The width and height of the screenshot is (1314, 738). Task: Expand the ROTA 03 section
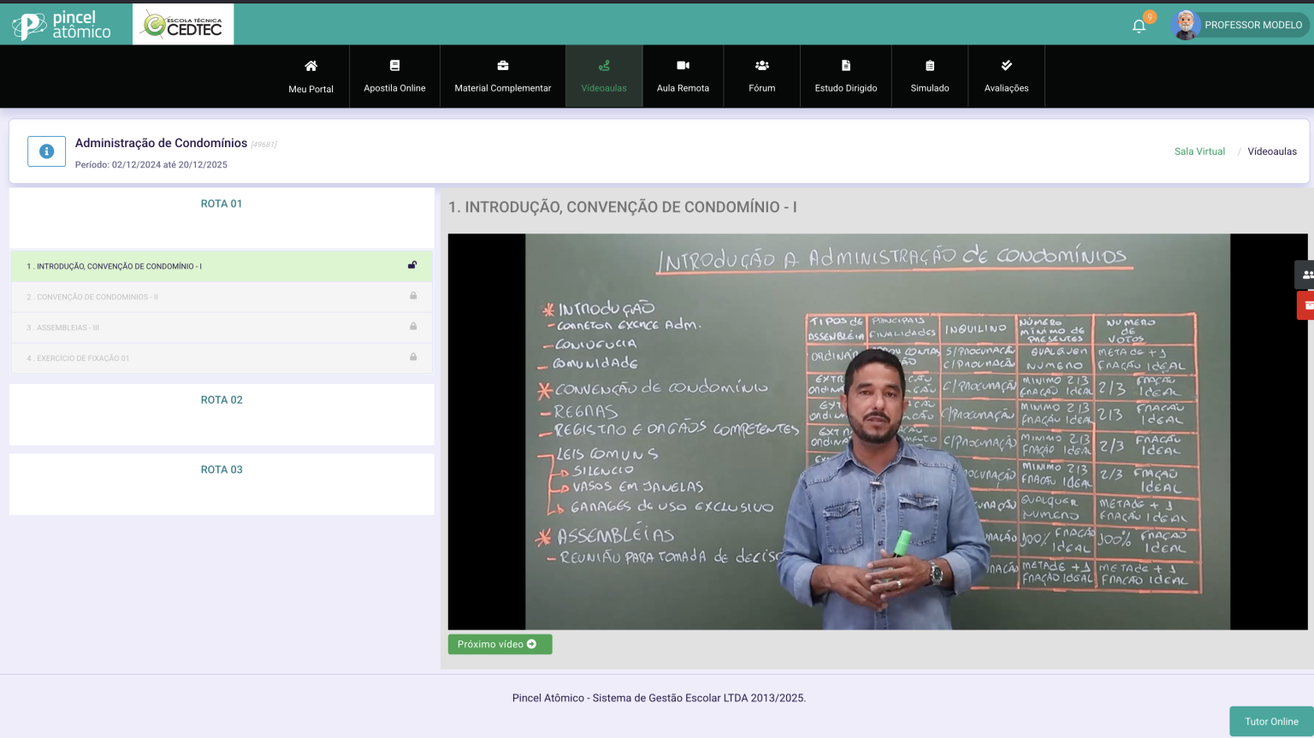tap(222, 470)
